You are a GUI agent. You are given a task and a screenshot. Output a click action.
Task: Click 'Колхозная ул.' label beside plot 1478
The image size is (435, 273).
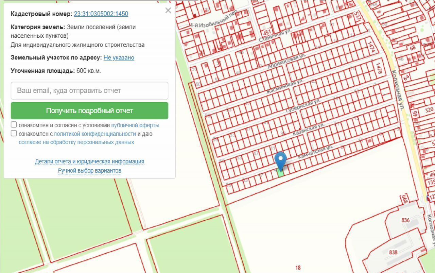(398, 89)
